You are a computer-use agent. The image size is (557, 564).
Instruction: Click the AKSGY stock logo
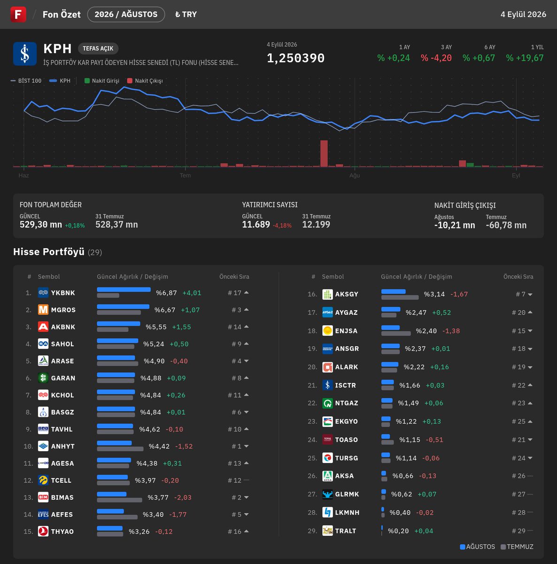[x=327, y=294]
